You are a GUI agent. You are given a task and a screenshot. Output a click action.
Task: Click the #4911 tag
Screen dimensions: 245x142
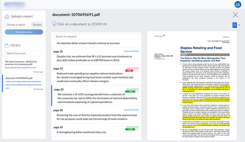point(28,68)
